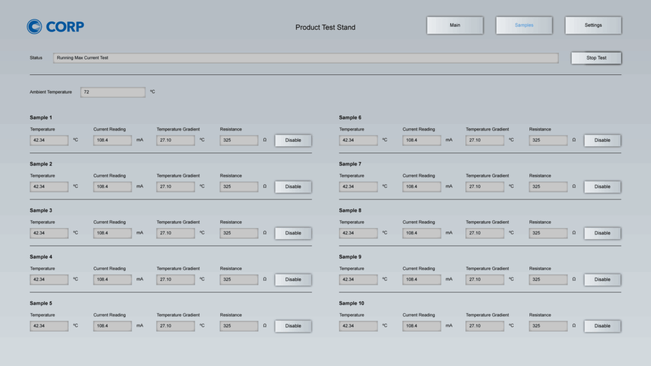The image size is (651, 366).
Task: Select Sample 2 Current Reading field
Action: 113,187
